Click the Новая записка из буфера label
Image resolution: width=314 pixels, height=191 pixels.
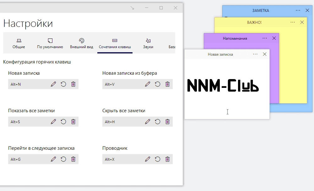pos(130,73)
